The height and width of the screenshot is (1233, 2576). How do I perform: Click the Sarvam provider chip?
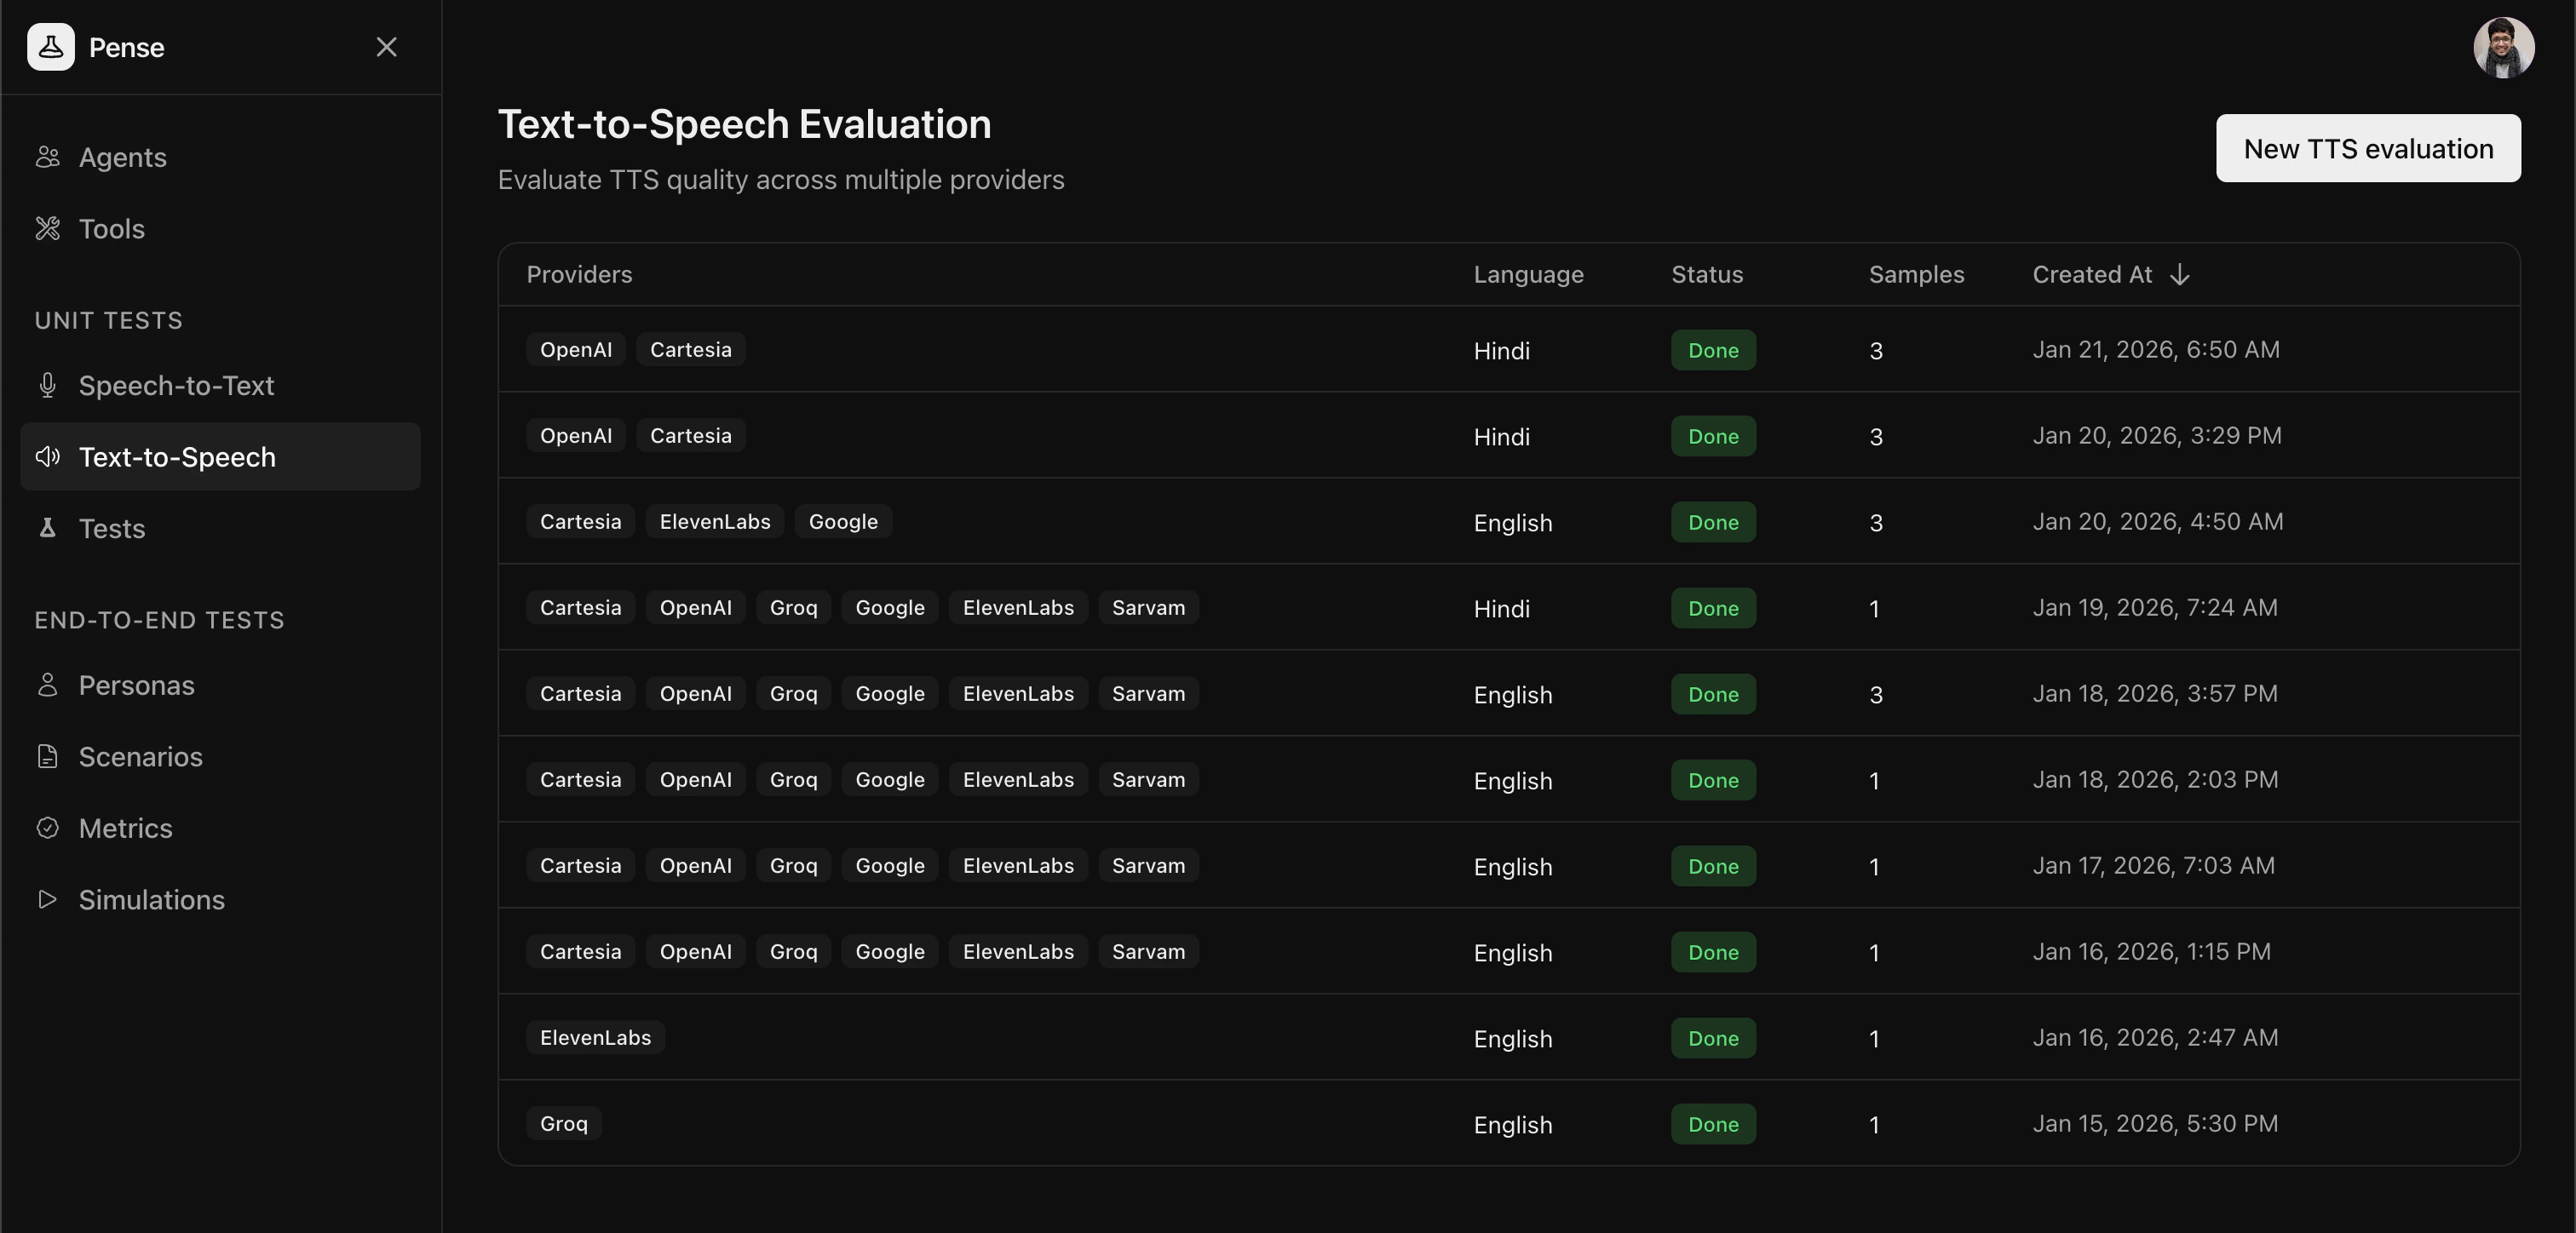coord(1148,607)
